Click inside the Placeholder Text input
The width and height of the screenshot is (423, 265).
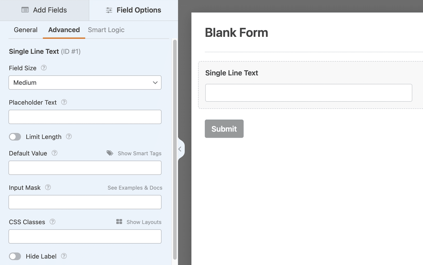85,117
